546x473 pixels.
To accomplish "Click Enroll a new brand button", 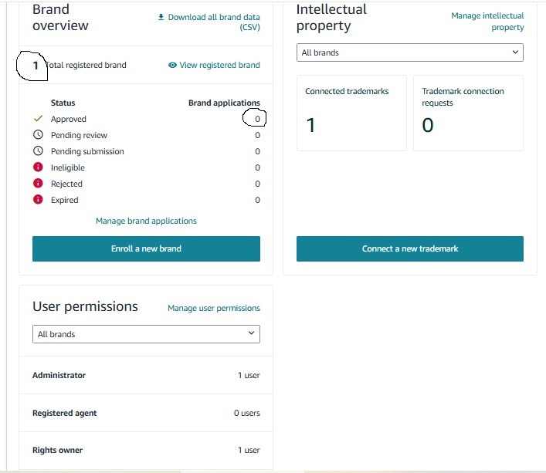I will [x=146, y=248].
